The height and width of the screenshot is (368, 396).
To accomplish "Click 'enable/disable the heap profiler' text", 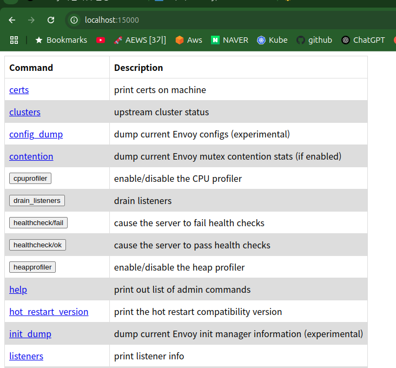I will 179,267.
